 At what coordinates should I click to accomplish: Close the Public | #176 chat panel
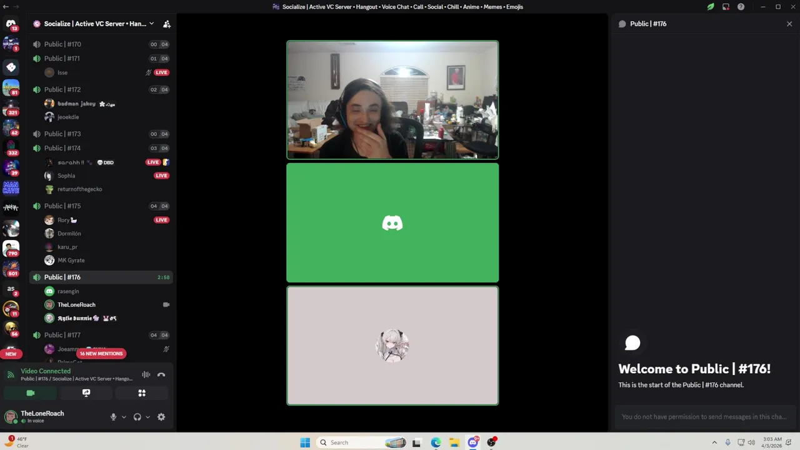pyautogui.click(x=789, y=24)
